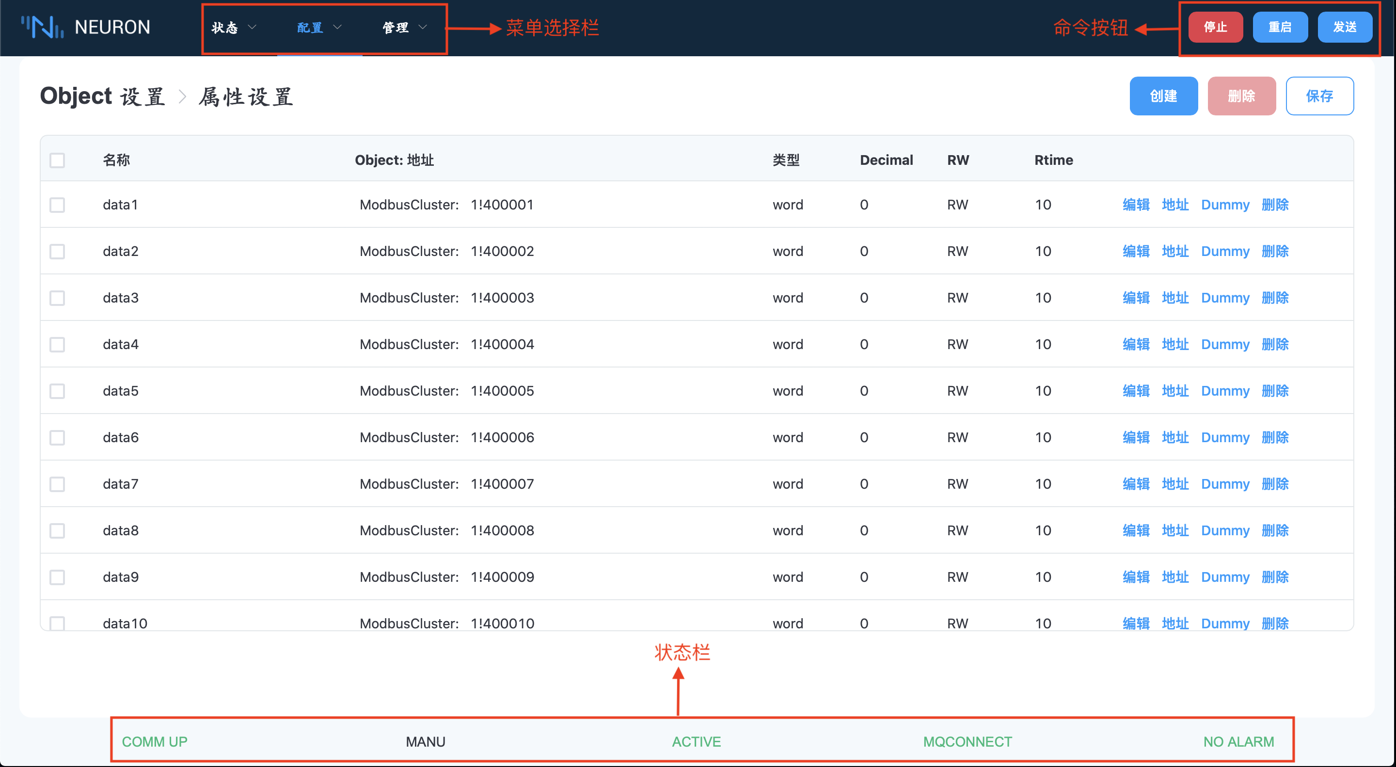Click the 发送 send button
The image size is (1396, 767).
[1345, 27]
